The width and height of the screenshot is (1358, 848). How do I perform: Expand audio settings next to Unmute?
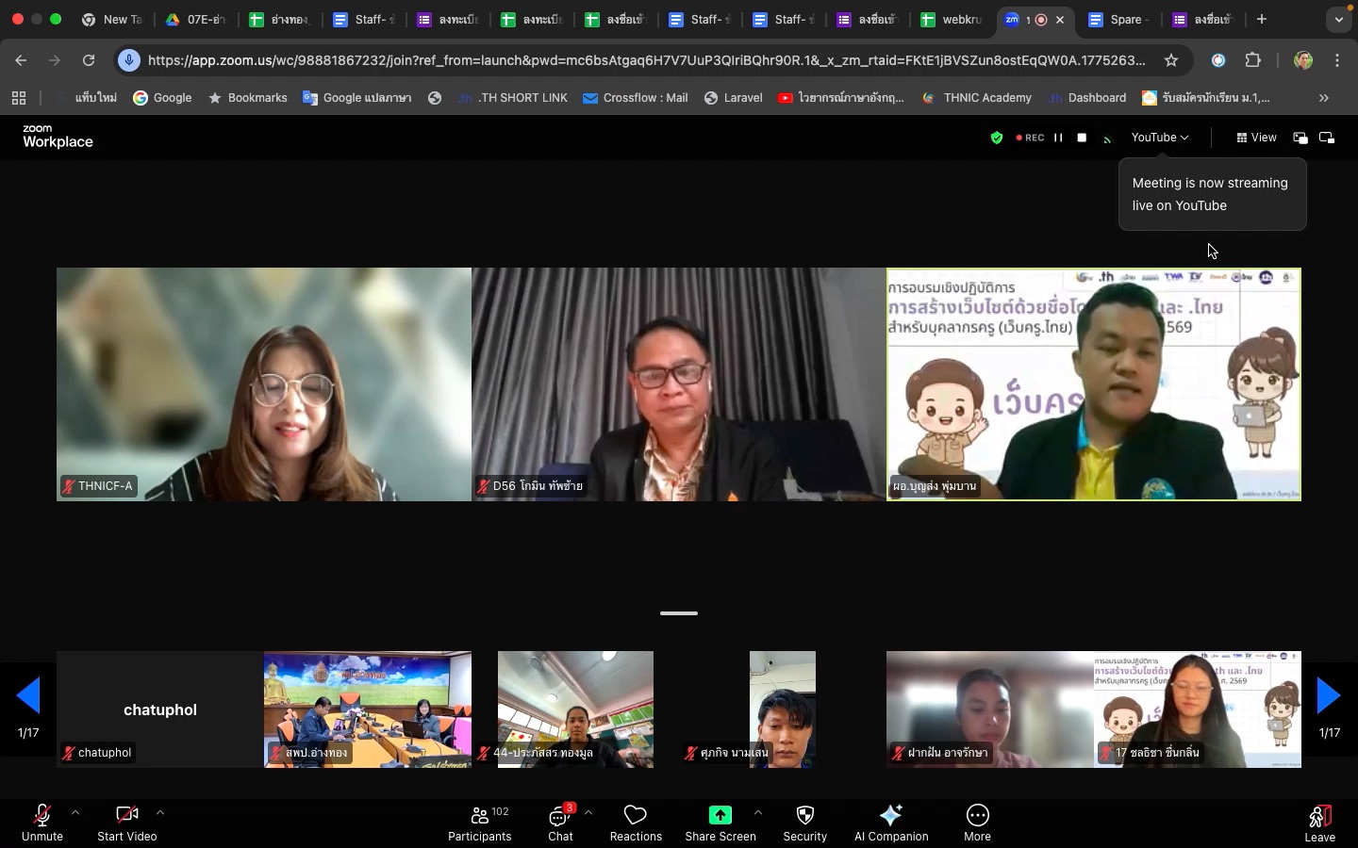(75, 813)
